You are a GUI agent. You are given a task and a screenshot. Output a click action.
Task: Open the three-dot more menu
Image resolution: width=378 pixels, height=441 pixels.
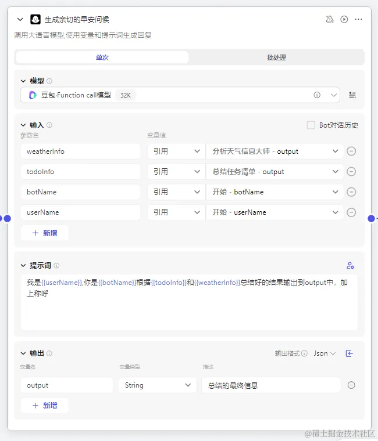(359, 19)
